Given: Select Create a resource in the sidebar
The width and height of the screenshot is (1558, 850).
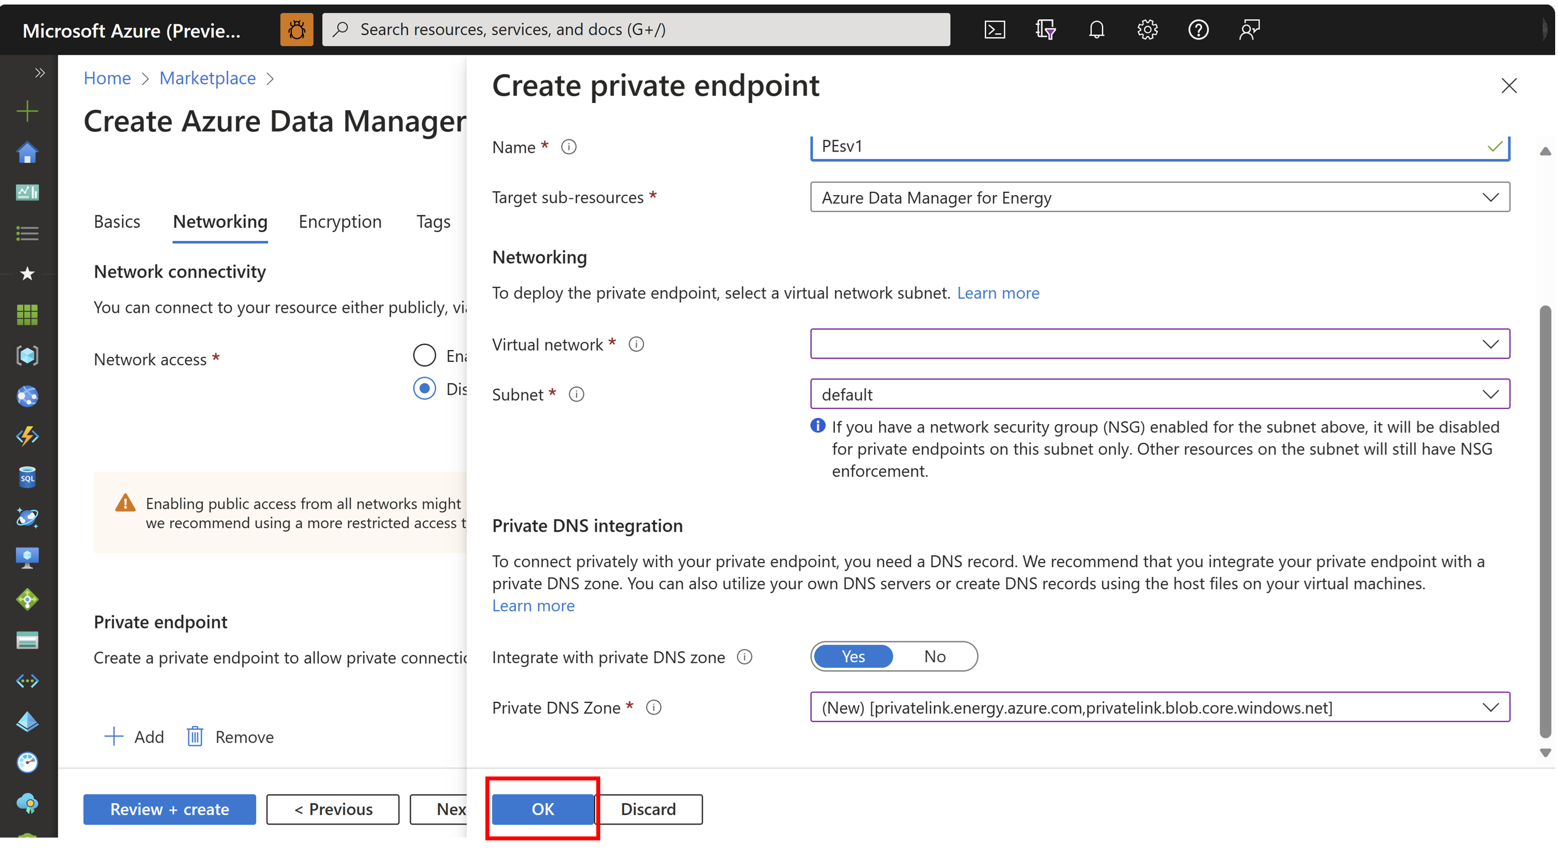Looking at the screenshot, I should tap(27, 111).
